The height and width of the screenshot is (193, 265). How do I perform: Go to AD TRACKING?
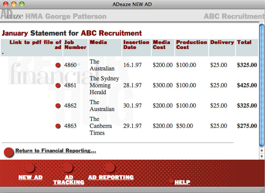(69, 180)
